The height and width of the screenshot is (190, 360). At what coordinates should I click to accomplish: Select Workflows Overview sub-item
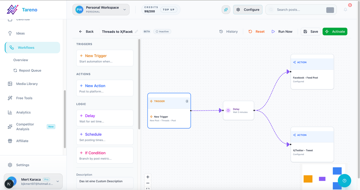click(x=21, y=60)
